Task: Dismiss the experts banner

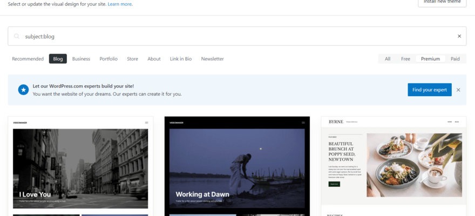Action: (x=458, y=90)
